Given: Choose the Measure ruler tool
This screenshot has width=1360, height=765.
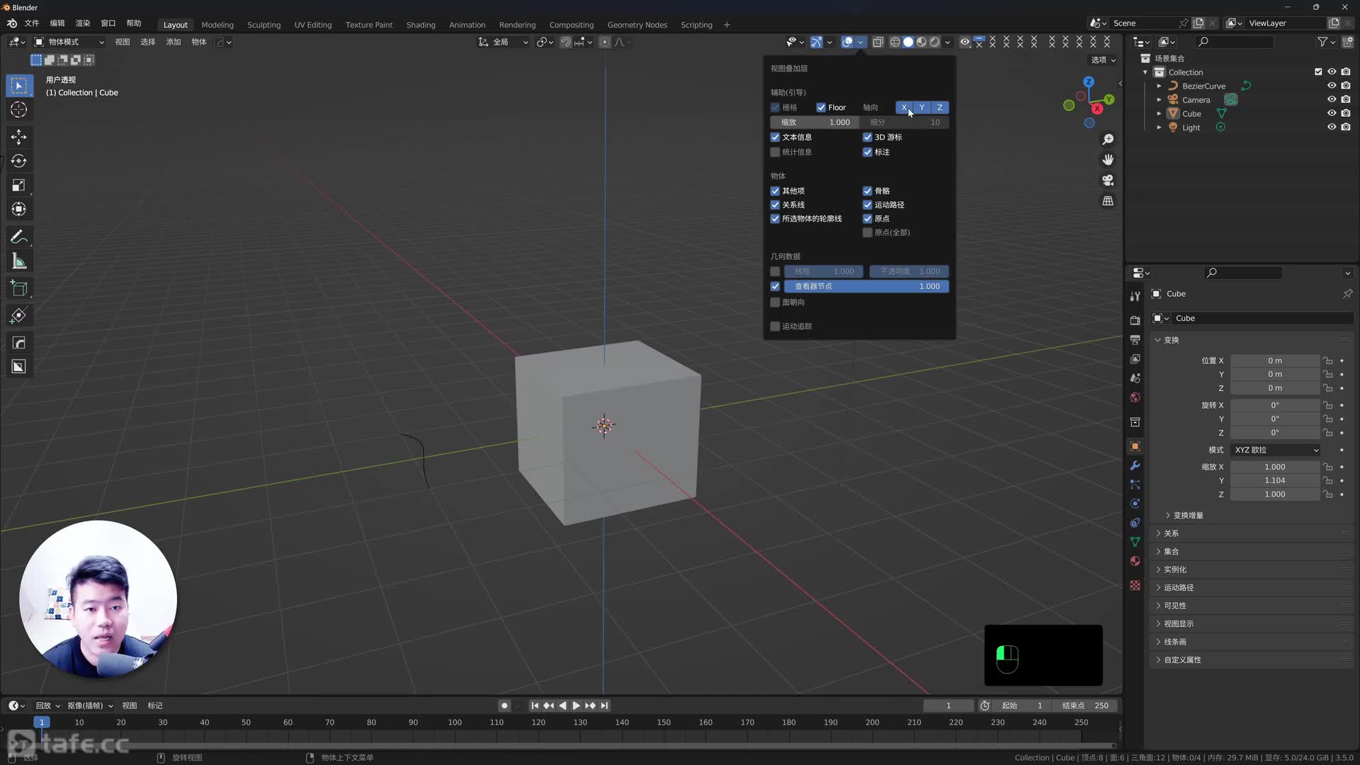Looking at the screenshot, I should pos(19,261).
